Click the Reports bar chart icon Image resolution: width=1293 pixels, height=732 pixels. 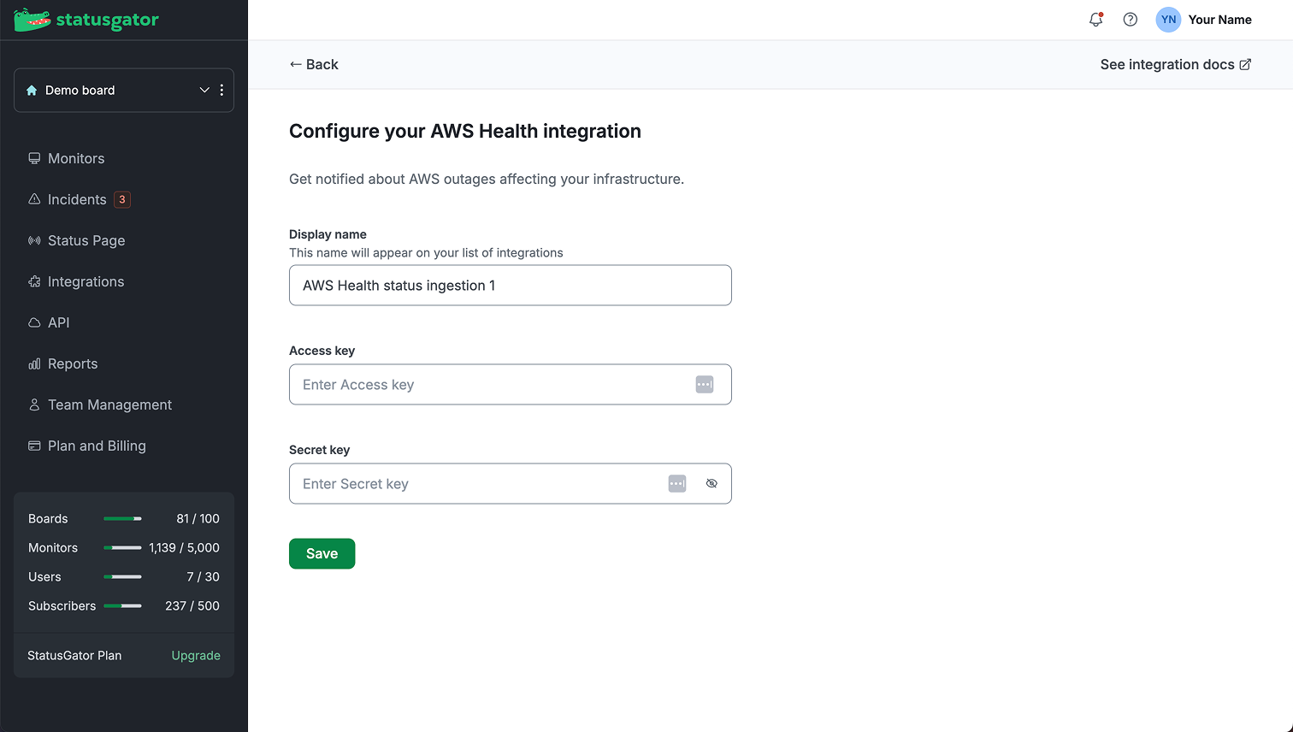[34, 363]
